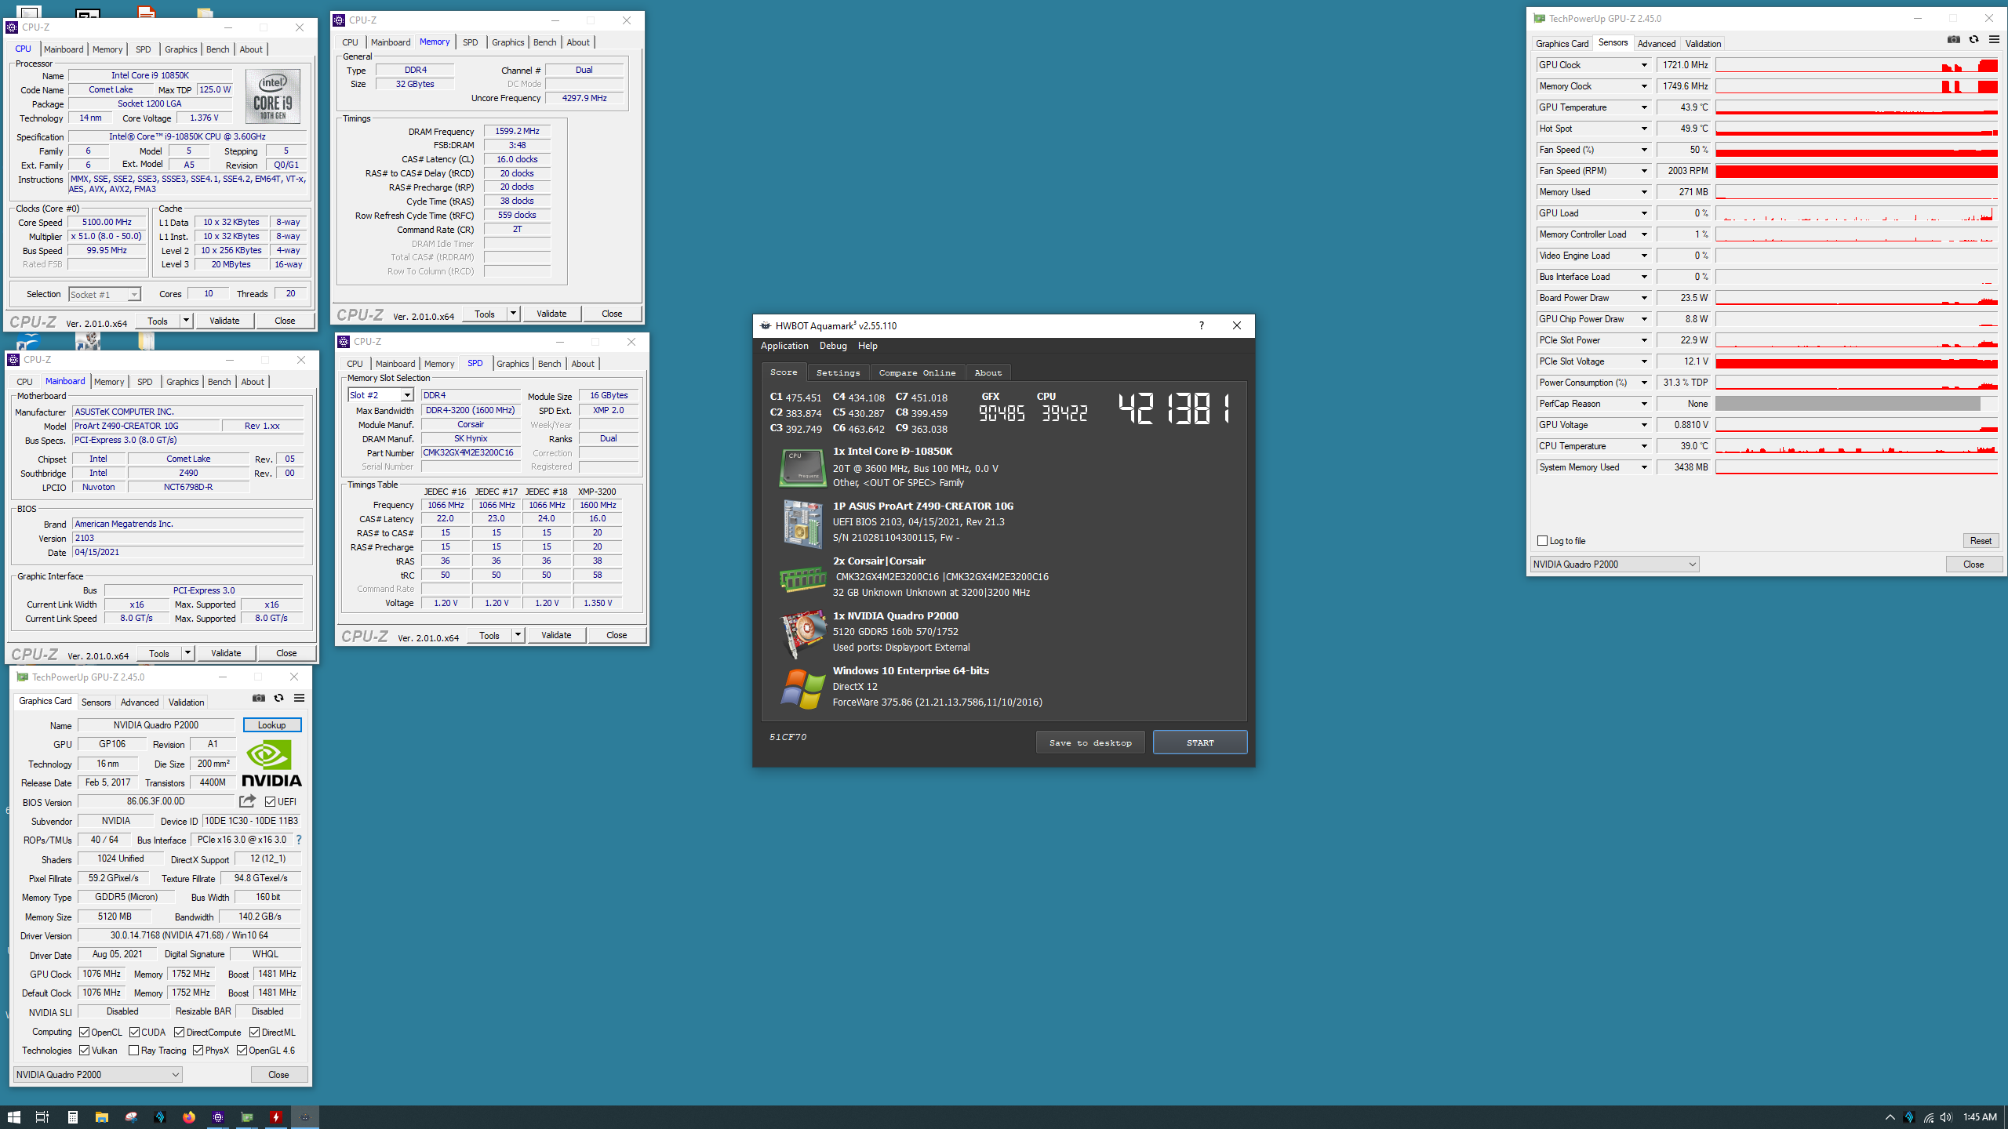This screenshot has width=2008, height=1129.
Task: Click Save to desktop in Aquamark
Action: click(x=1090, y=742)
